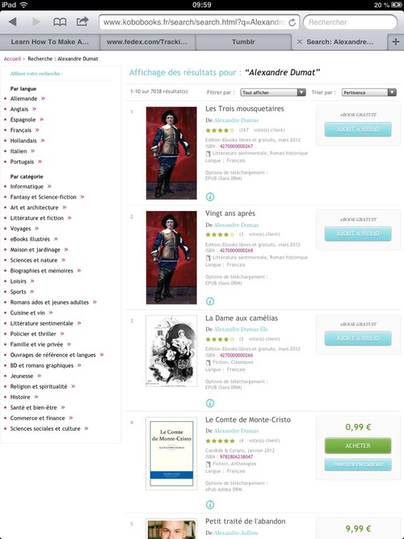Show info icon for Les Trois mousquetaires
404x539 pixels.
click(210, 196)
